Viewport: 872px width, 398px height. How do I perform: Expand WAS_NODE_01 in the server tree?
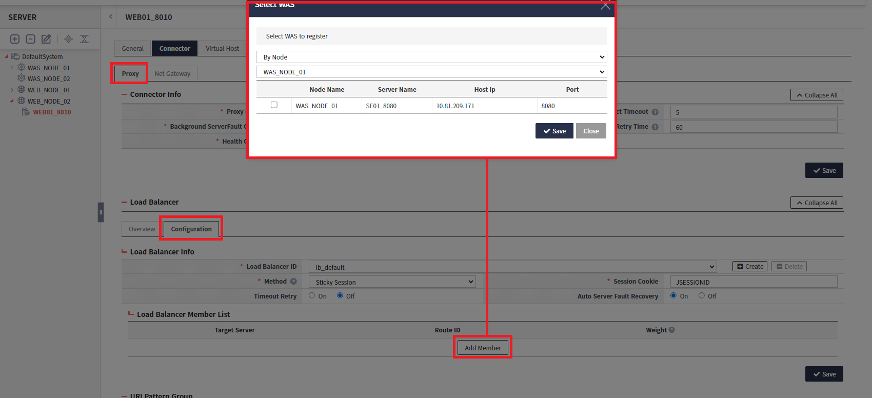click(12, 68)
